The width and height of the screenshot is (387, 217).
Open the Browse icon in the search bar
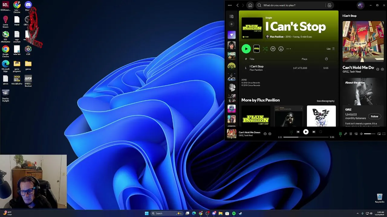[x=329, y=5]
